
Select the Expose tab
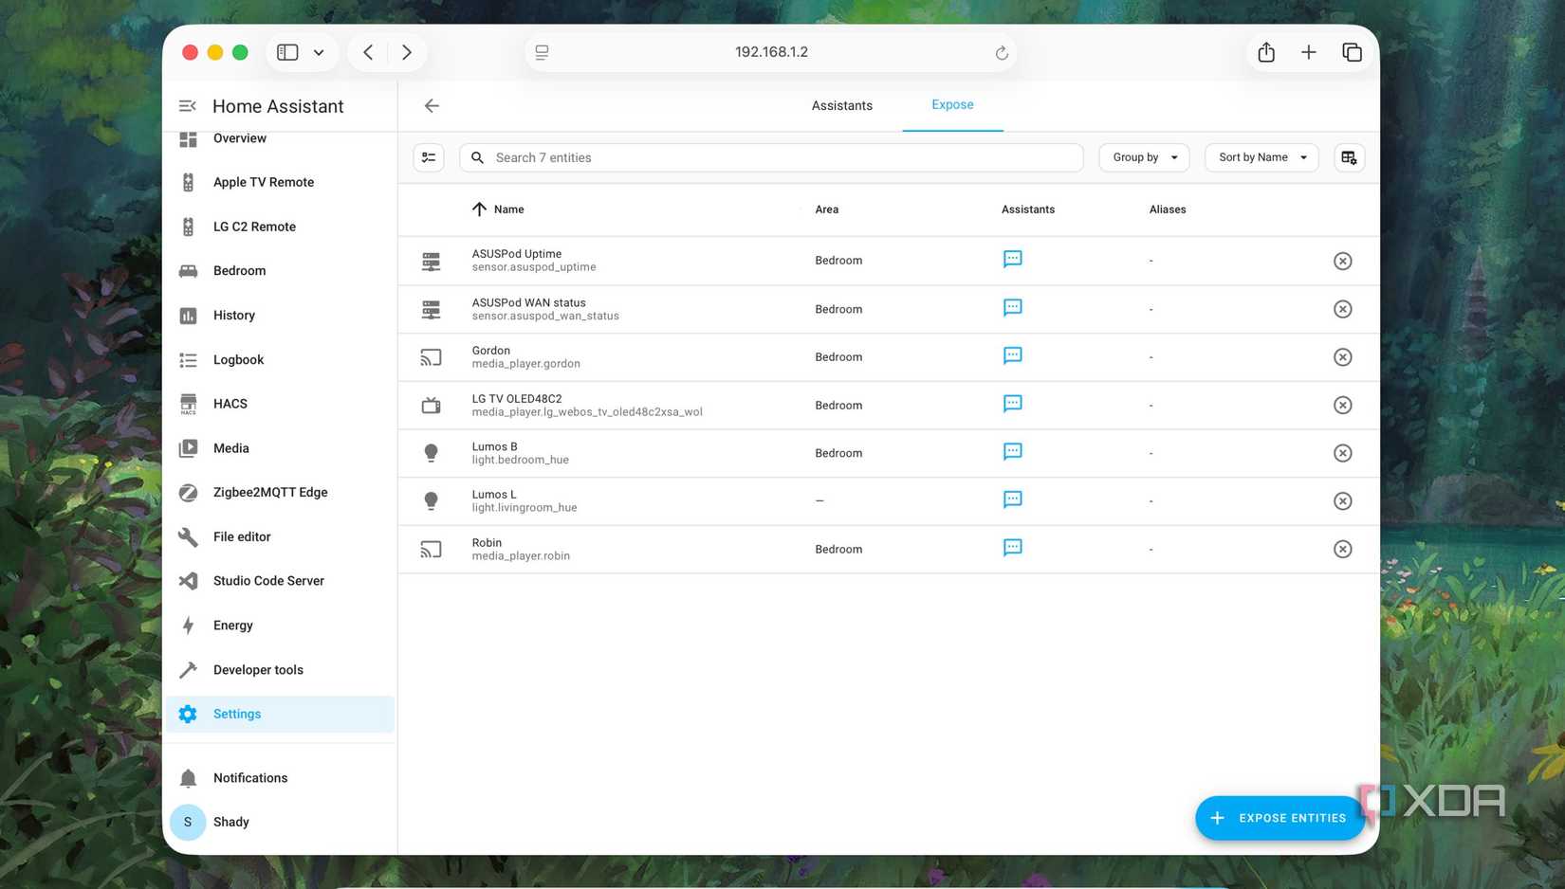point(952,105)
